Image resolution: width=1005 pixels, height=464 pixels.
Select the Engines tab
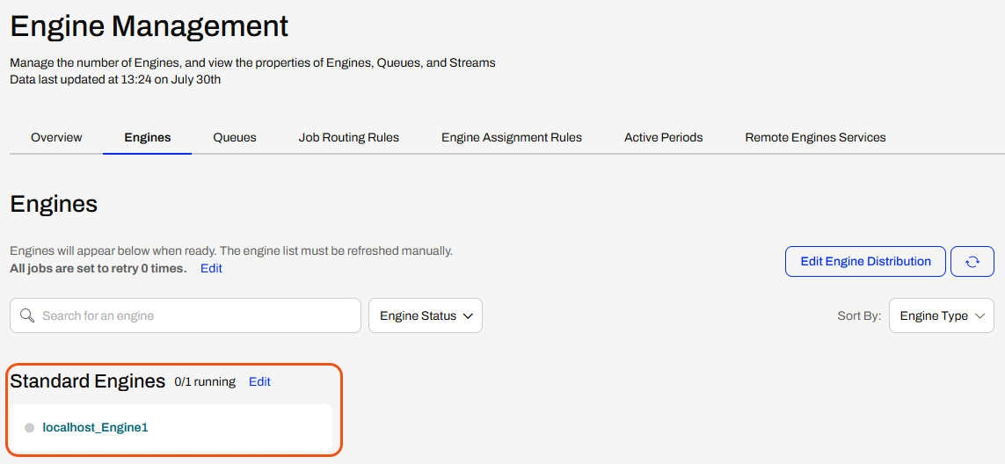(x=148, y=137)
